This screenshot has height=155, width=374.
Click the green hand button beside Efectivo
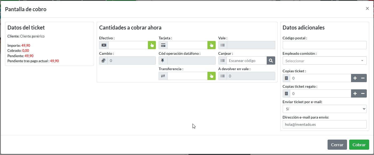click(152, 45)
